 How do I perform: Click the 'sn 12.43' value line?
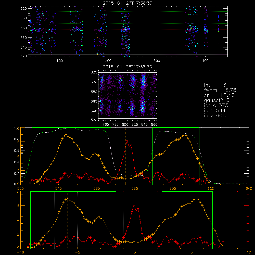[219, 95]
